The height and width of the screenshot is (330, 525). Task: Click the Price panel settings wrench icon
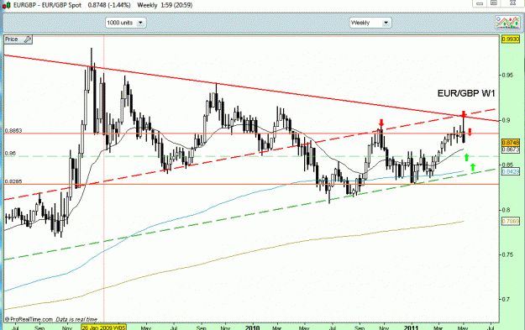(x=28, y=39)
